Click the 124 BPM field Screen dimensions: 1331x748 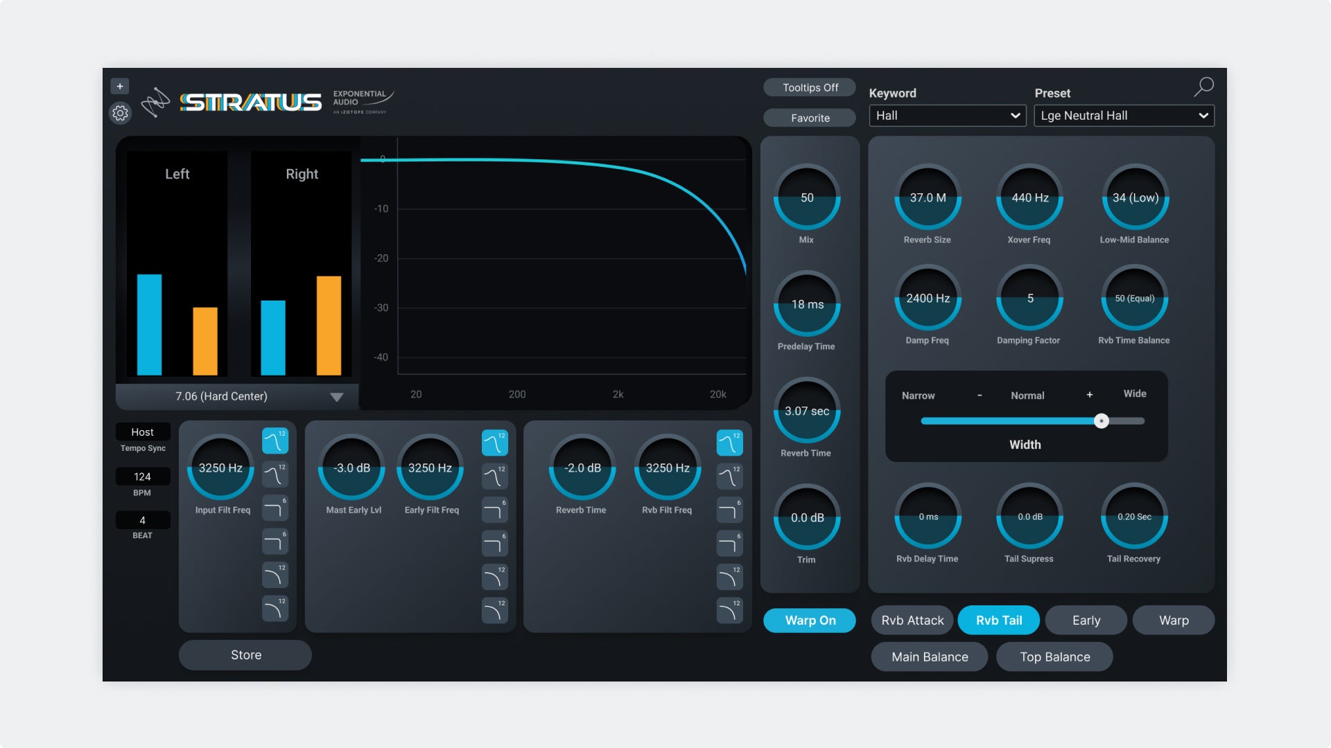(143, 477)
